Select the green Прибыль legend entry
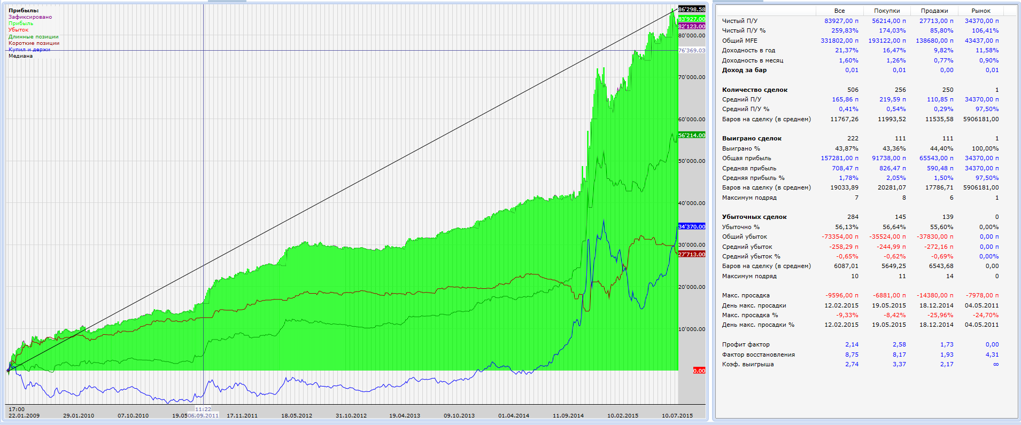1021x425 pixels. click(x=21, y=23)
